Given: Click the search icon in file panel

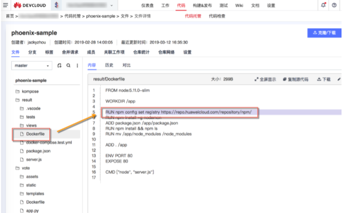Looking at the screenshot, I should [68, 65].
